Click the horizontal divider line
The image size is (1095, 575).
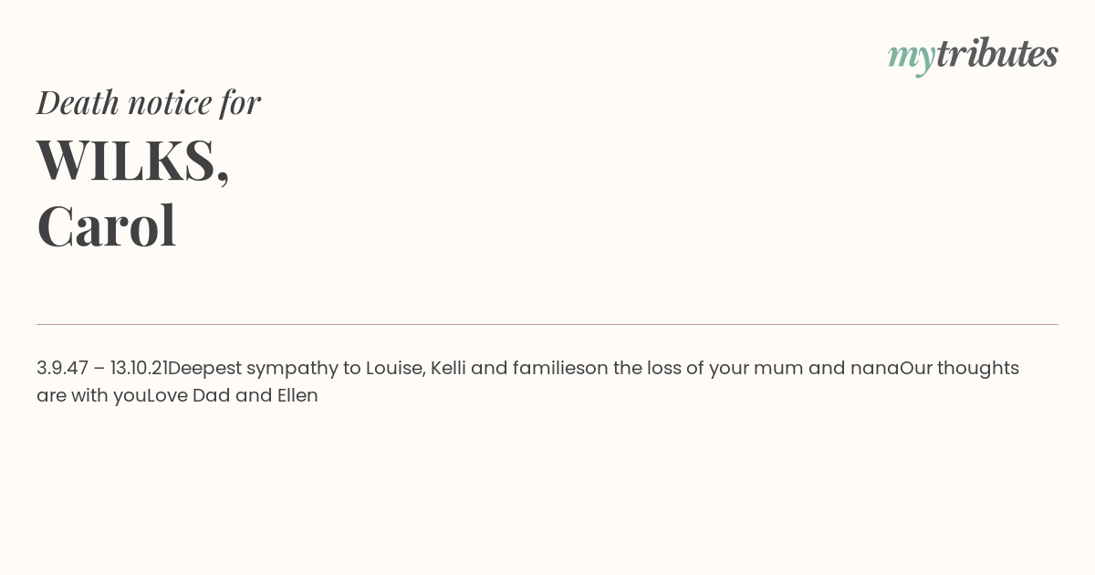pos(547,324)
